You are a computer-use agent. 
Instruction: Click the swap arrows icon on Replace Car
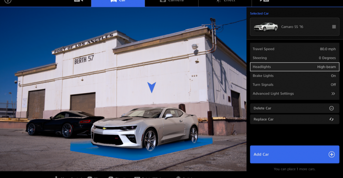click(x=332, y=119)
